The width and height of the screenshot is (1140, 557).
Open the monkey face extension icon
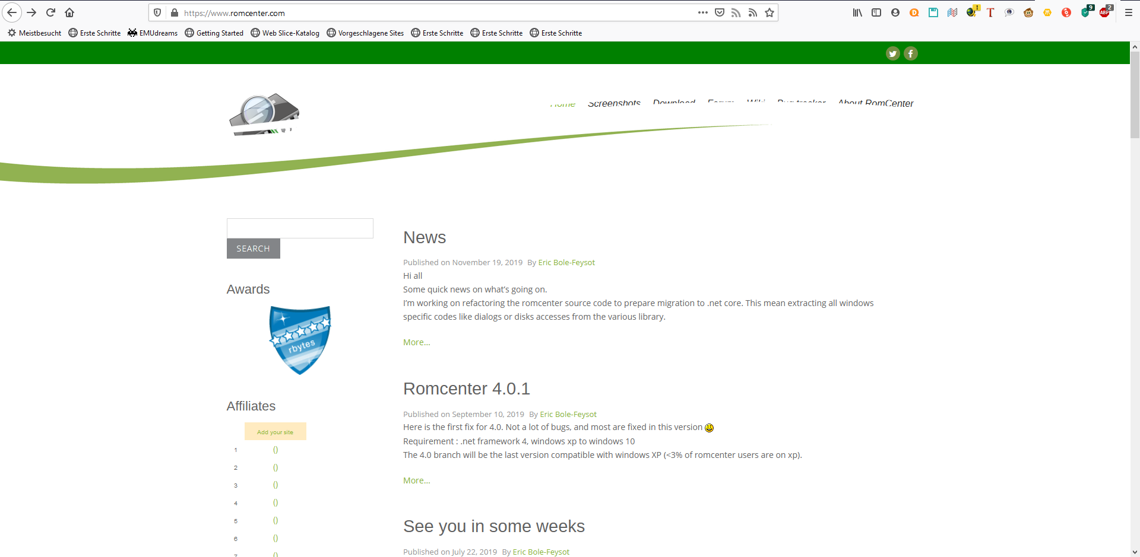[x=1028, y=12]
